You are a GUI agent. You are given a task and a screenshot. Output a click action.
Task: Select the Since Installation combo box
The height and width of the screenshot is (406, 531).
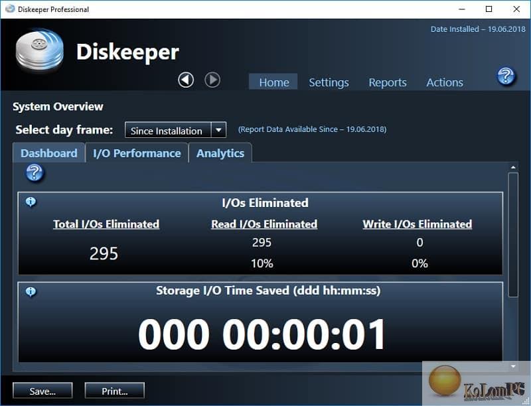(x=175, y=130)
